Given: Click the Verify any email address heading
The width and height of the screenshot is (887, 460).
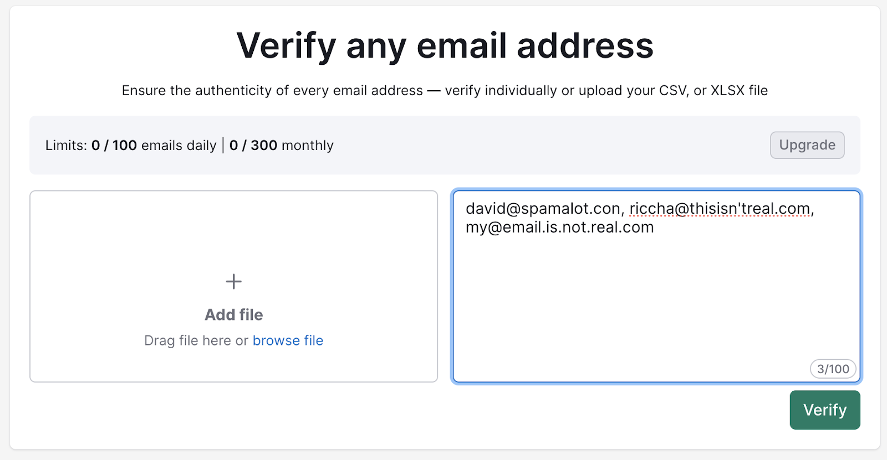Looking at the screenshot, I should (x=445, y=45).
